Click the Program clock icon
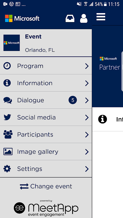The width and height of the screenshot is (123, 218). click(7, 66)
